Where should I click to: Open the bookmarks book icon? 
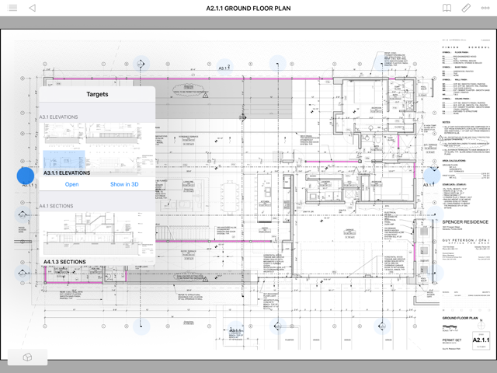coord(447,8)
